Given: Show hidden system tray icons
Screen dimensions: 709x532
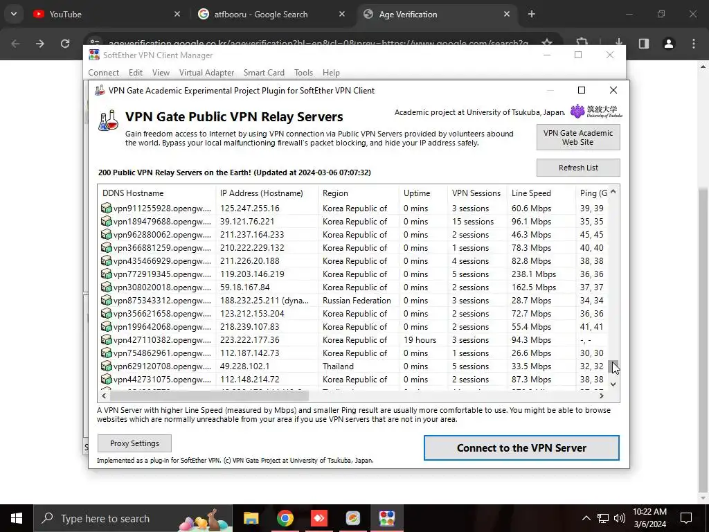Looking at the screenshot, I should (x=586, y=518).
